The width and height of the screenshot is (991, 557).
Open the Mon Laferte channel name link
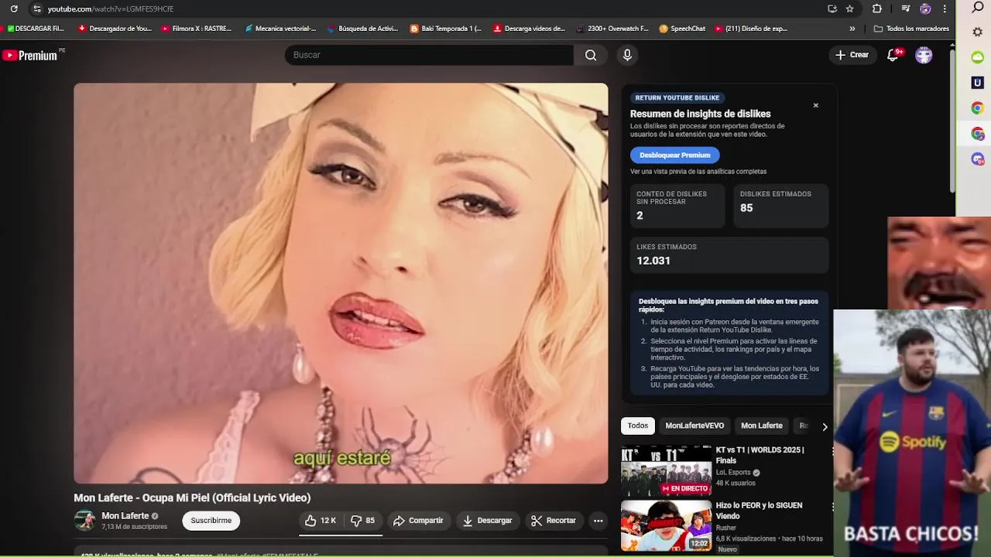click(x=125, y=516)
